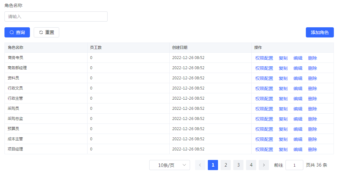
Task: Open 权限配置 for 行政文员
Action: click(264, 88)
